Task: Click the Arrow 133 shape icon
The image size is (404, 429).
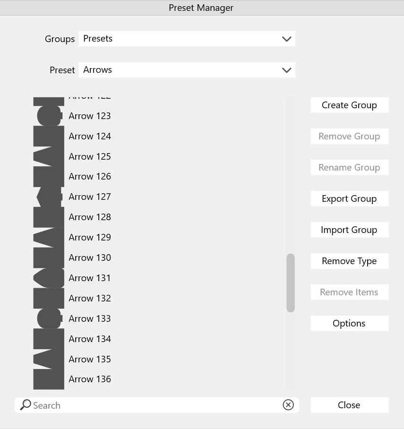Action: (x=48, y=318)
